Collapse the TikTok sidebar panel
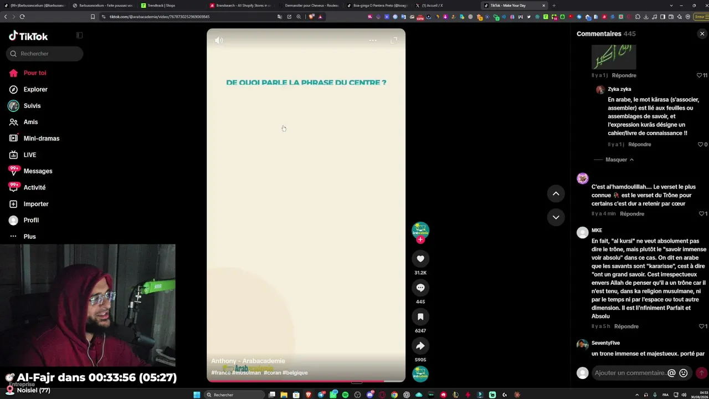Screen dimensions: 709x399 pyautogui.click(x=79, y=35)
